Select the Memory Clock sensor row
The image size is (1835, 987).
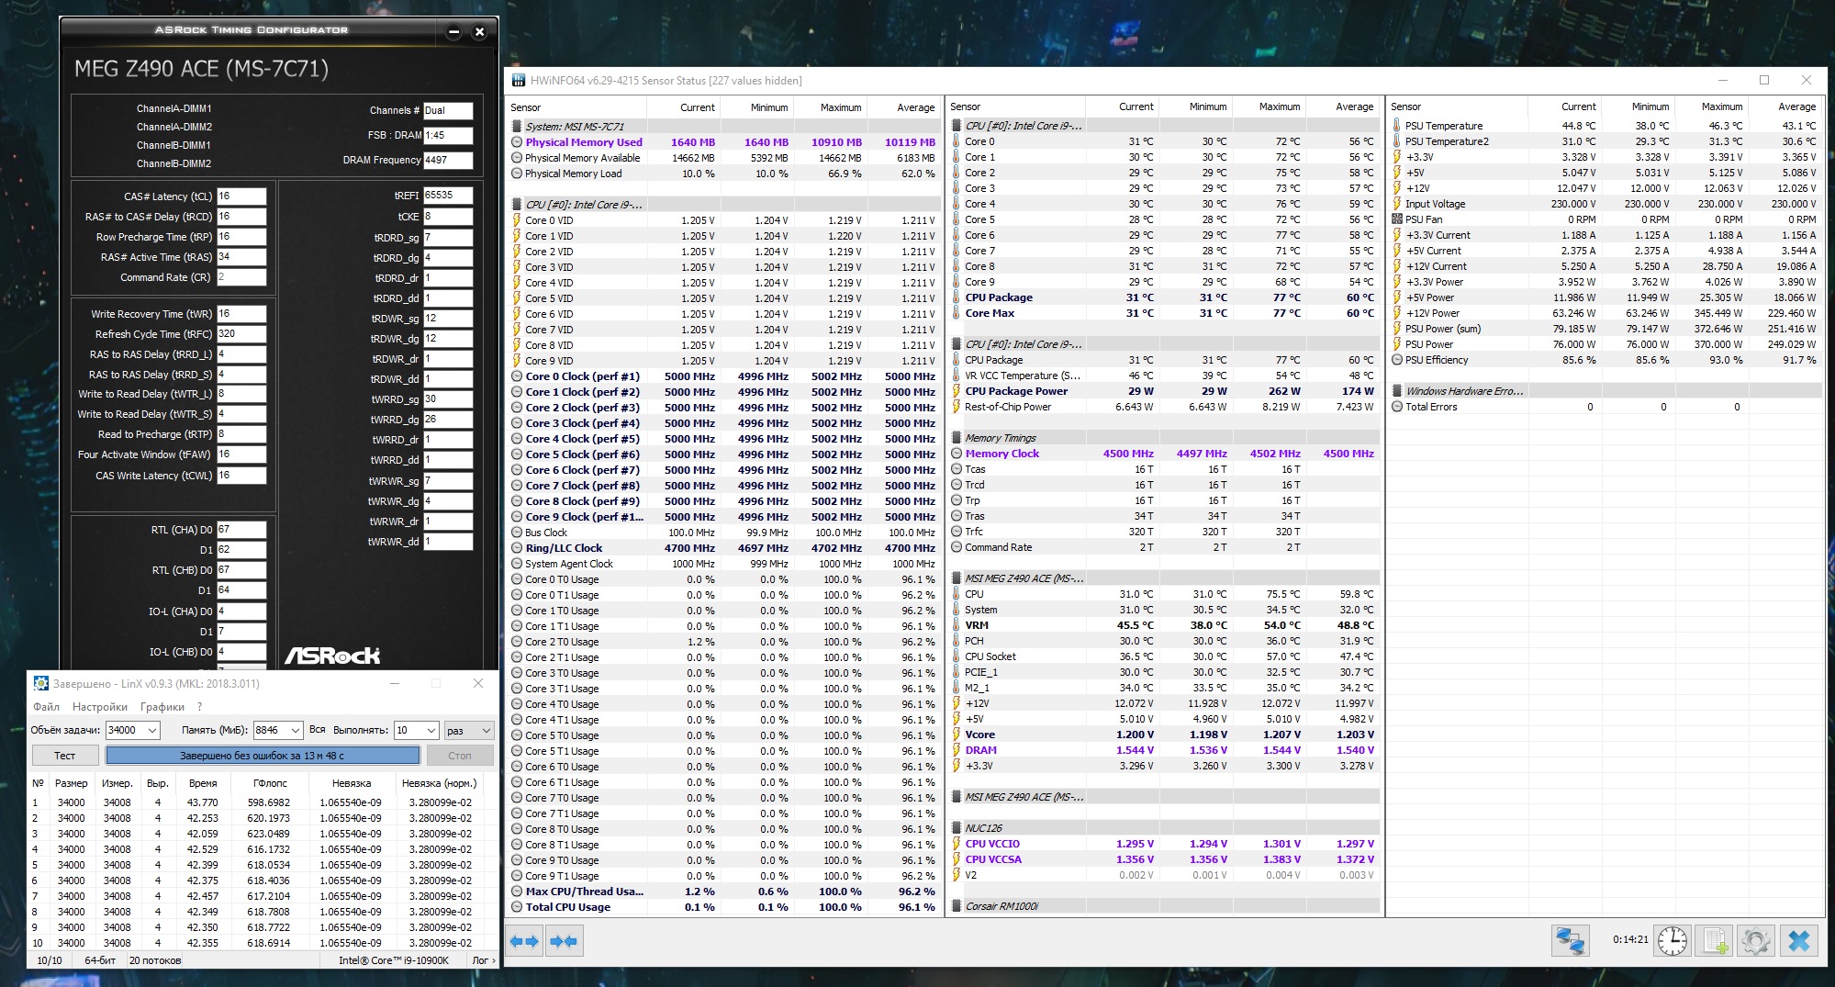[x=1002, y=454]
